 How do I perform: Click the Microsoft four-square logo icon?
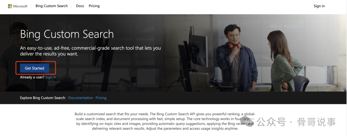point(10,6)
